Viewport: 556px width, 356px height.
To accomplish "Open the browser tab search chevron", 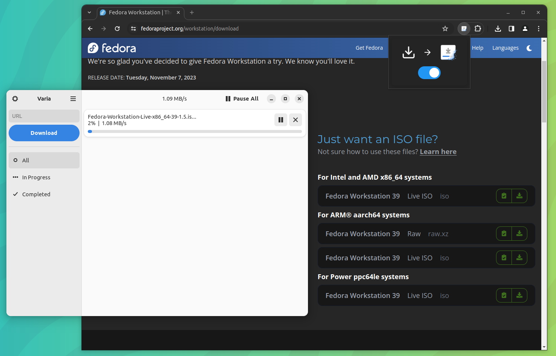I will point(89,12).
